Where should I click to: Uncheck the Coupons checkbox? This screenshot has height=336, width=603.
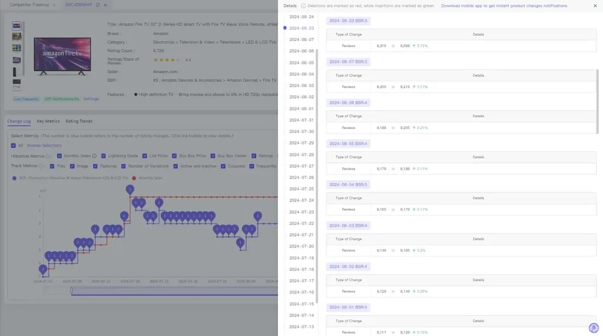click(223, 166)
